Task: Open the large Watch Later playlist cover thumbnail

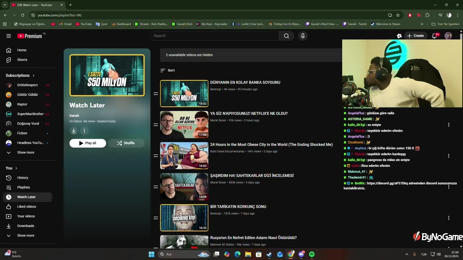Action: [x=107, y=75]
